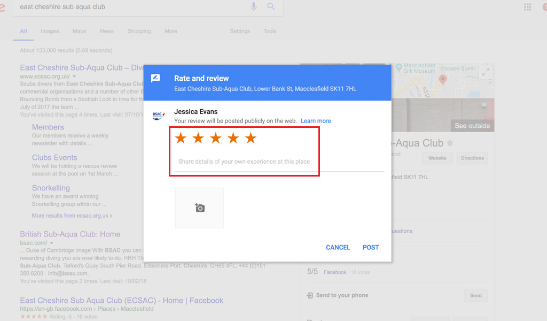Click the review text input field
The width and height of the screenshot is (547, 321).
[x=279, y=162]
